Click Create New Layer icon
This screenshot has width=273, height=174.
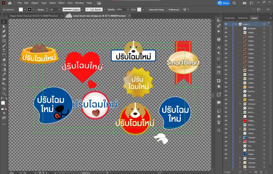pyautogui.click(x=261, y=172)
